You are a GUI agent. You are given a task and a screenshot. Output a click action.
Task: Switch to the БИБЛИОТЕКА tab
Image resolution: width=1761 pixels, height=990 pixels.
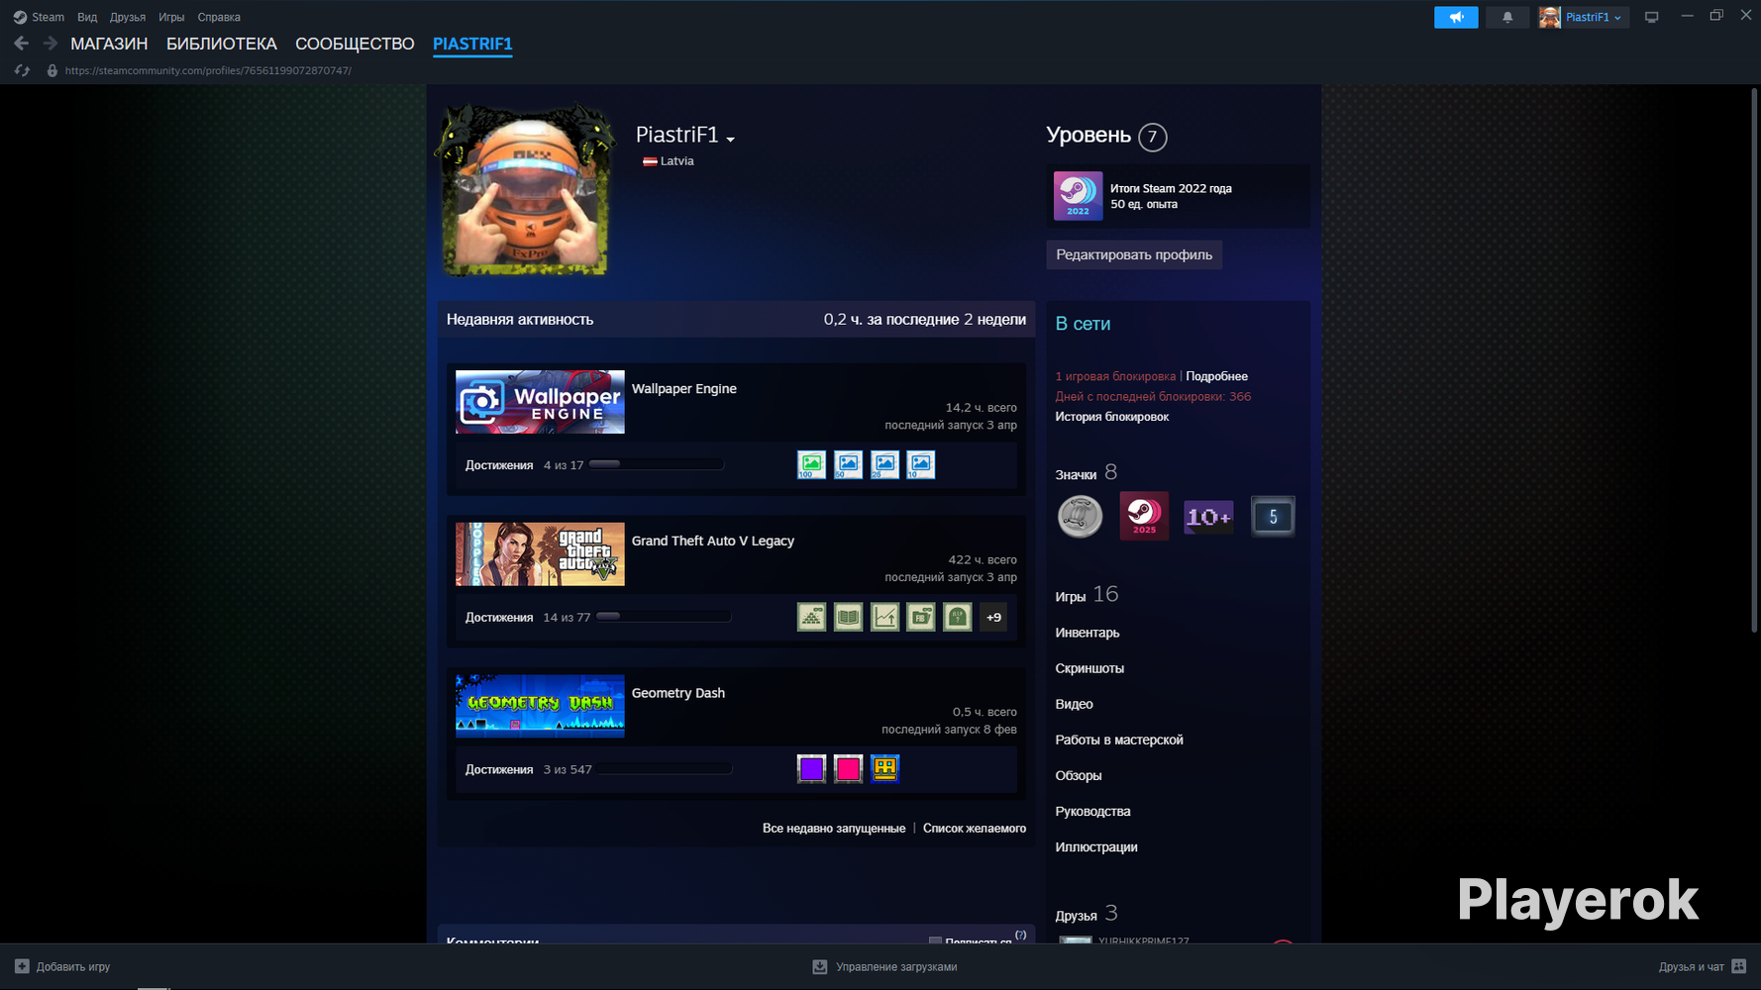pos(222,44)
